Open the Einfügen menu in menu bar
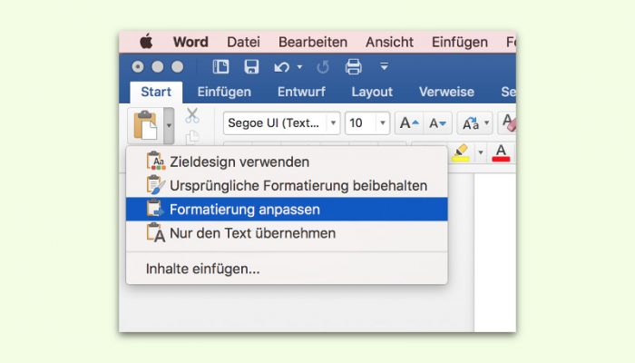This screenshot has height=363, width=635. click(x=460, y=42)
